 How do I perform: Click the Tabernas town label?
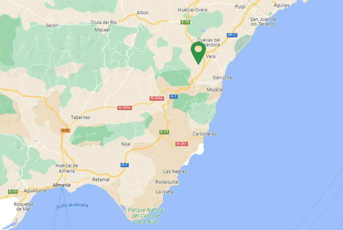click(80, 117)
